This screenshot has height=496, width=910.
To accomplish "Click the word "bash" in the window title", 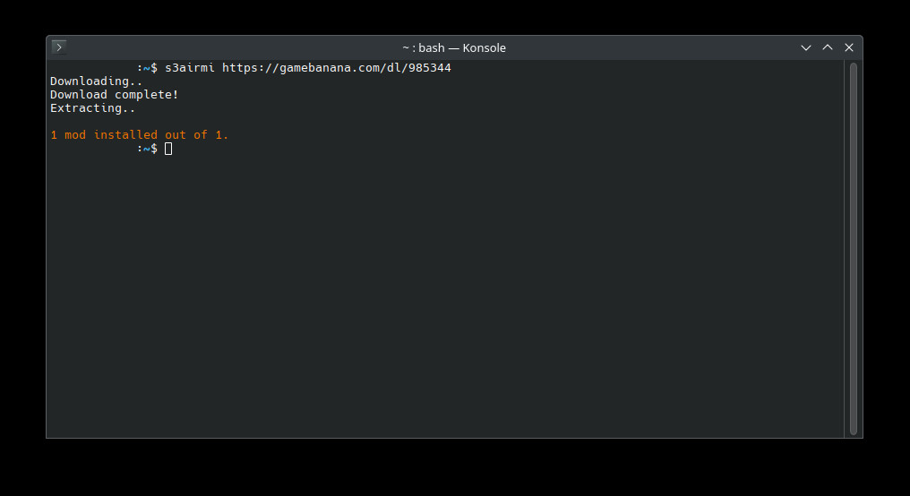I will 433,47.
